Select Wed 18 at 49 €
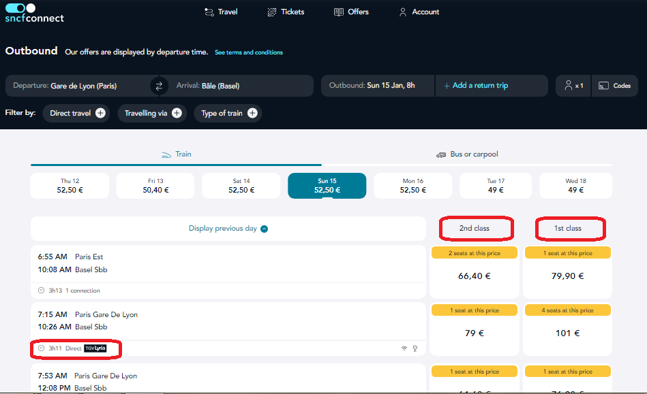647x394 pixels. click(575, 186)
